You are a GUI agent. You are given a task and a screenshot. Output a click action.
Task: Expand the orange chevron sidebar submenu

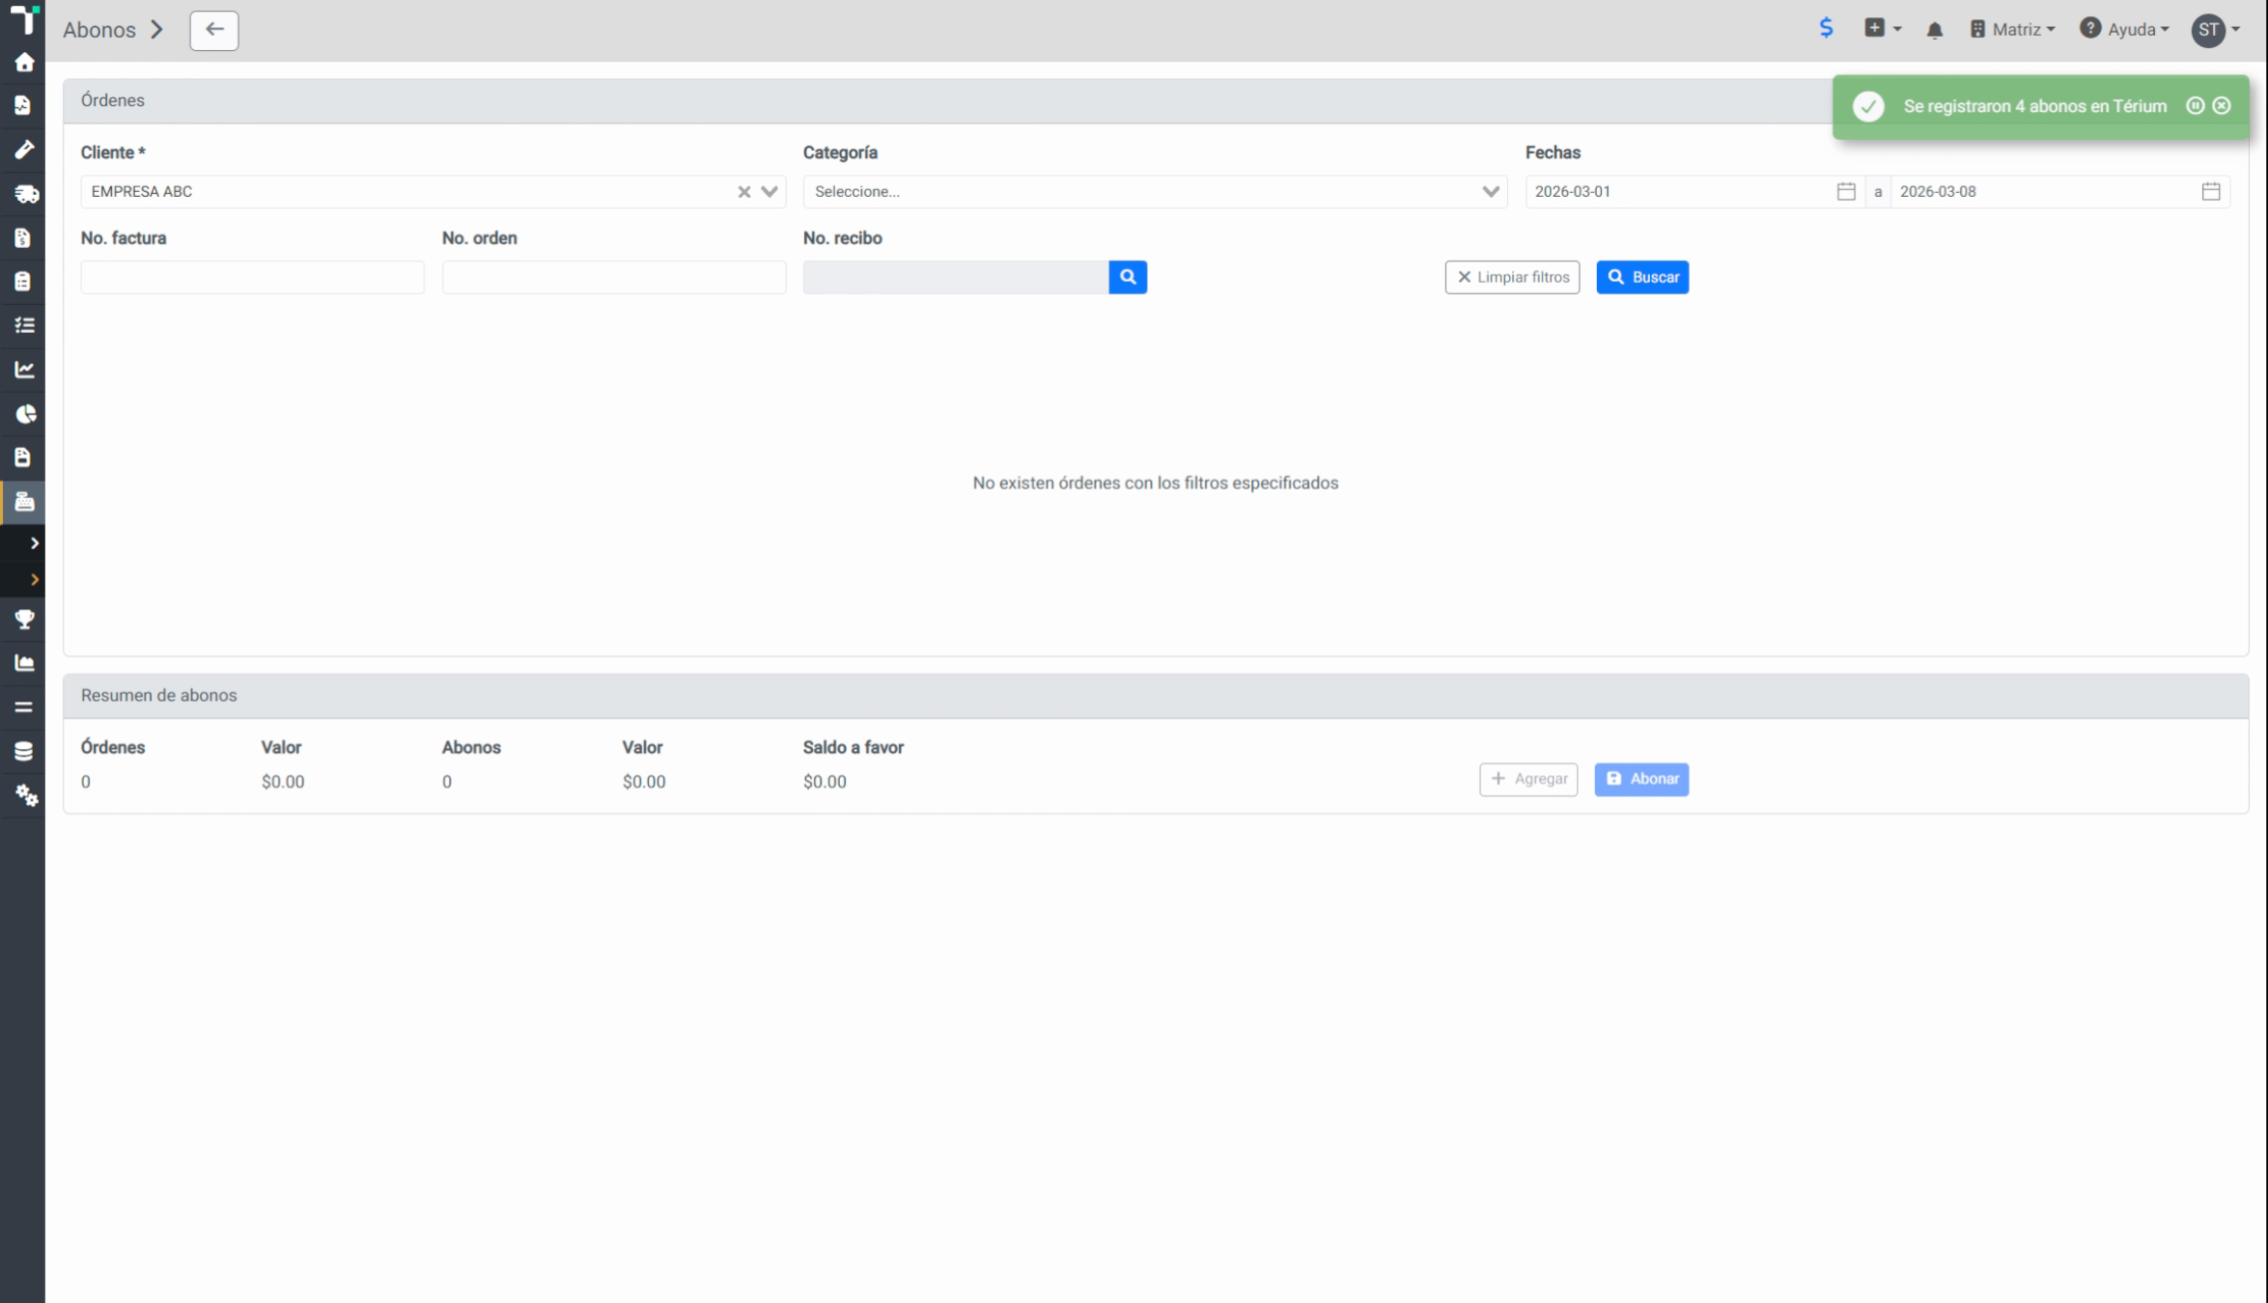(35, 579)
